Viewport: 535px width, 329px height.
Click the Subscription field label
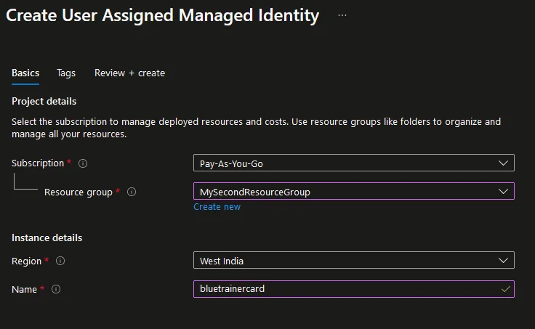click(38, 163)
